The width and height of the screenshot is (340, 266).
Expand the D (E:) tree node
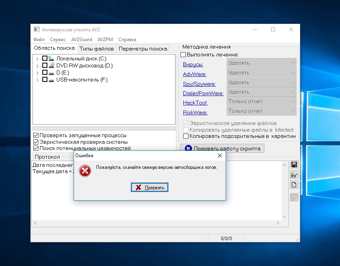point(37,73)
